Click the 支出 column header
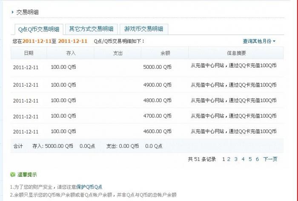The width and height of the screenshot is (298, 201). click(117, 53)
